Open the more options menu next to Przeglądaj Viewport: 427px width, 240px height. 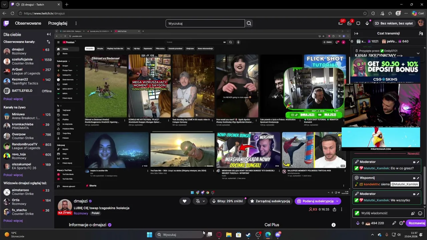click(76, 23)
